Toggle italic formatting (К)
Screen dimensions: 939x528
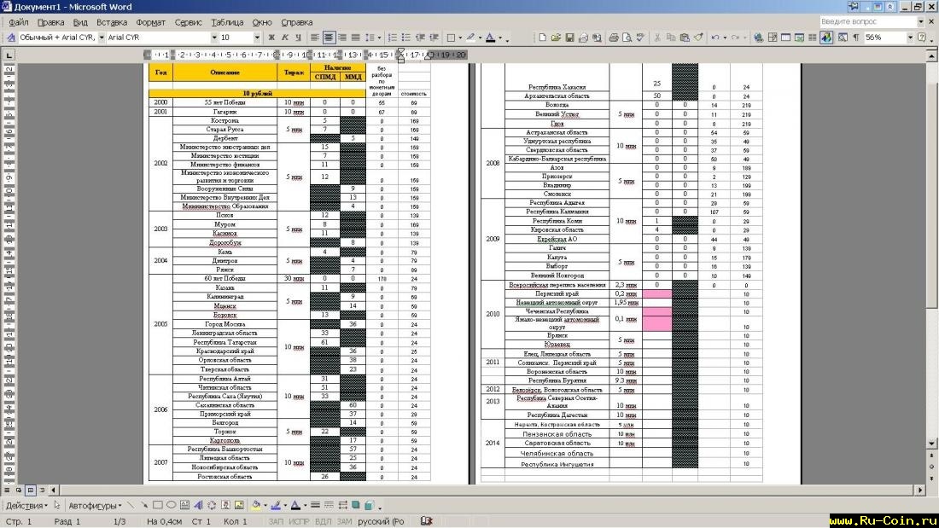(284, 38)
